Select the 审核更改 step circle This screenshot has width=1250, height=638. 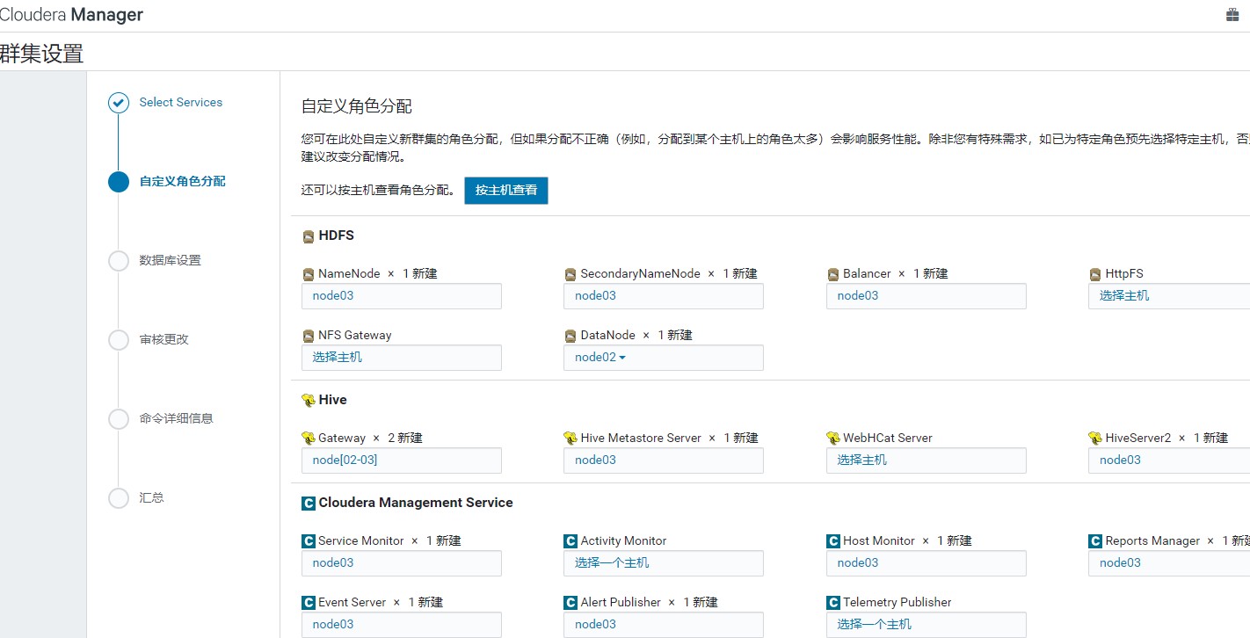tap(119, 340)
